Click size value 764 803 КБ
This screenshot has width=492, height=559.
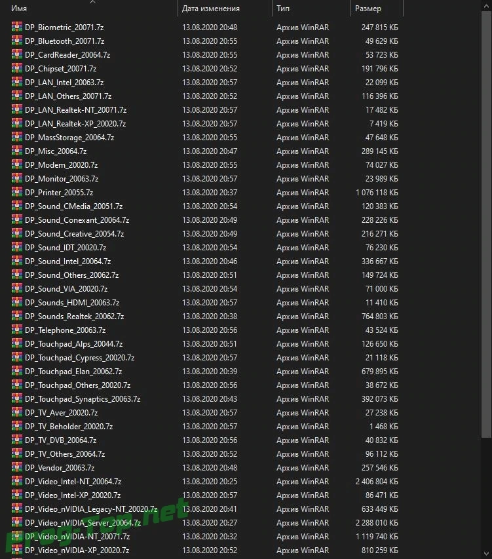(x=380, y=317)
